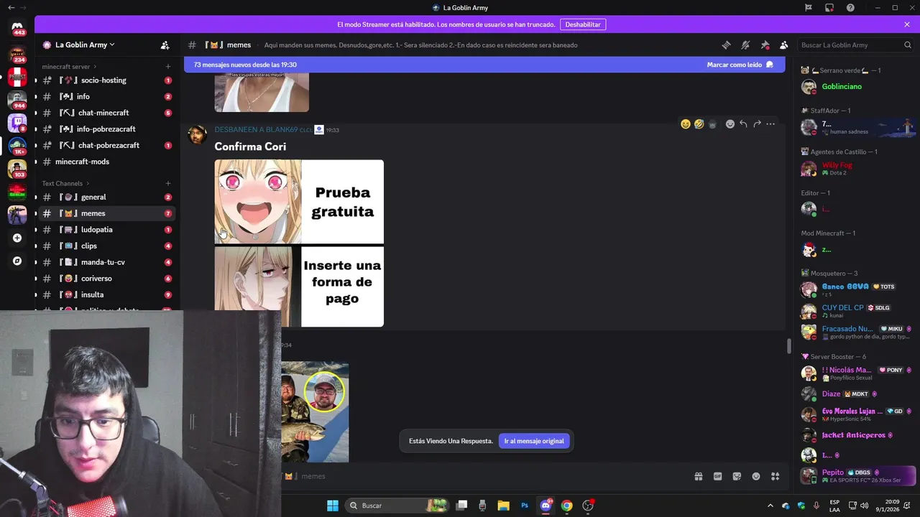
Task: Switch to the general channel
Action: click(107, 197)
